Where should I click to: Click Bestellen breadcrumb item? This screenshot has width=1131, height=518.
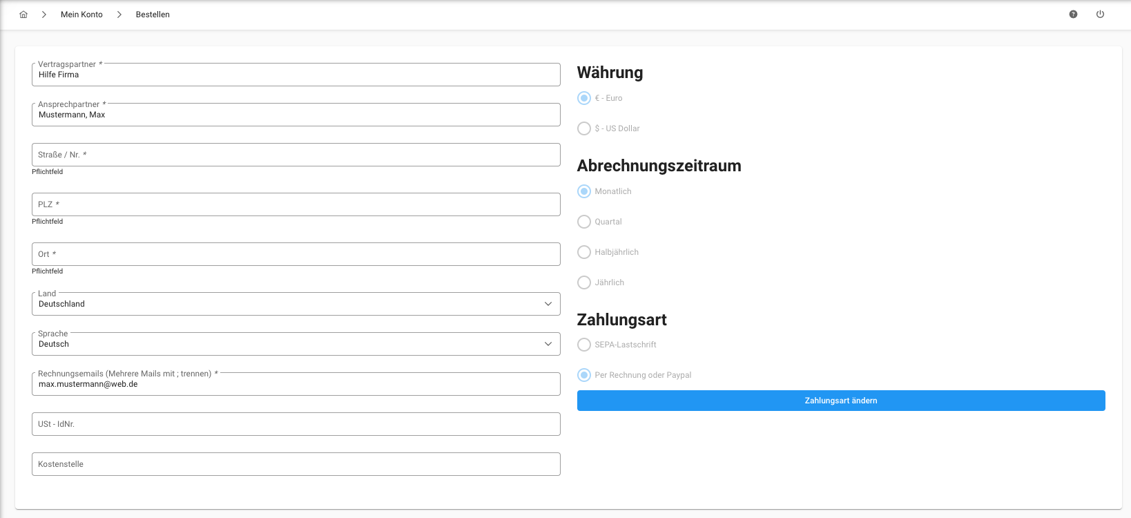(153, 15)
